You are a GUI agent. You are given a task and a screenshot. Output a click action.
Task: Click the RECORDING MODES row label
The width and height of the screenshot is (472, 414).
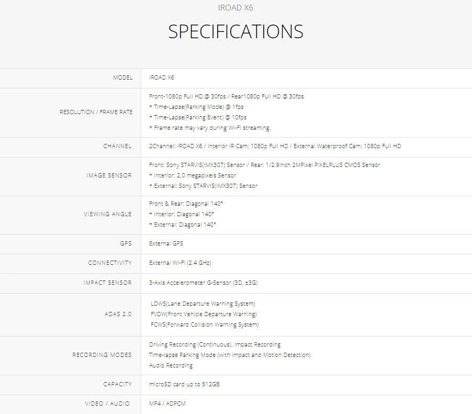click(x=102, y=355)
